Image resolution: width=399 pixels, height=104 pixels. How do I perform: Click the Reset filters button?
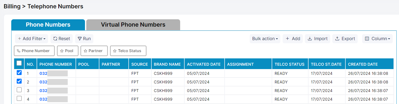coord(62,39)
